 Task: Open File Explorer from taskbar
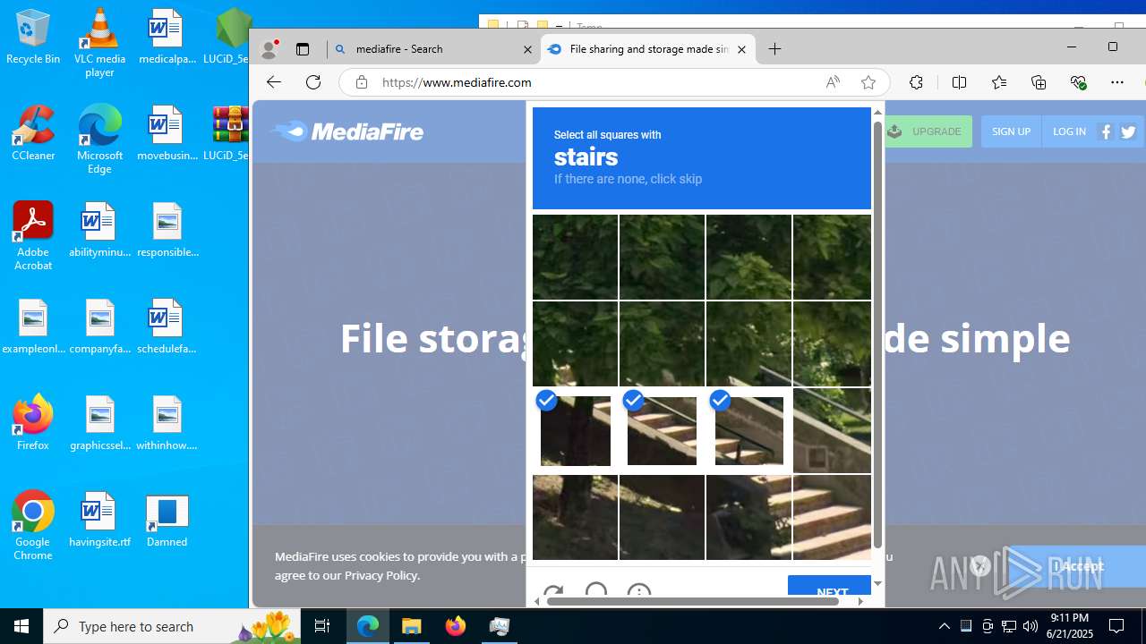(x=412, y=626)
